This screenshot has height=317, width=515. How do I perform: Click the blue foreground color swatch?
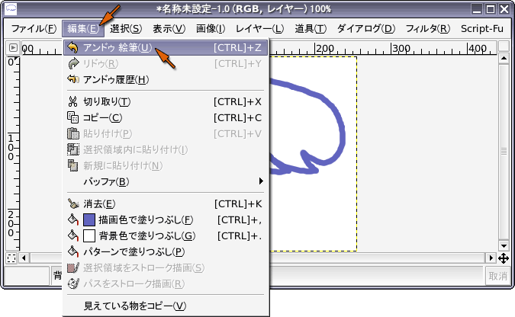[x=89, y=219]
